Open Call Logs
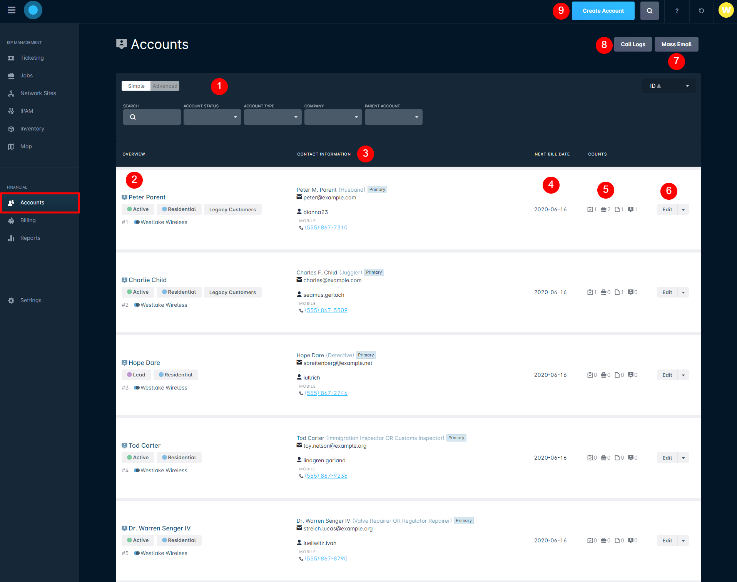Viewport: 737px width, 582px height. (633, 44)
